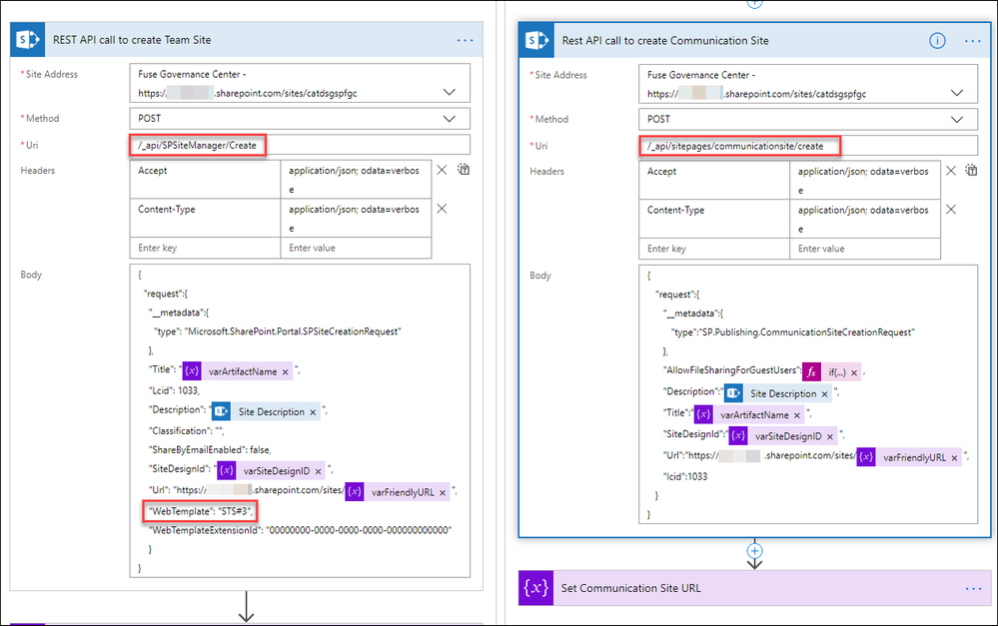Click "WebTemplate": "STS#3" line in Team Site body
This screenshot has height=626, width=998.
tap(201, 511)
